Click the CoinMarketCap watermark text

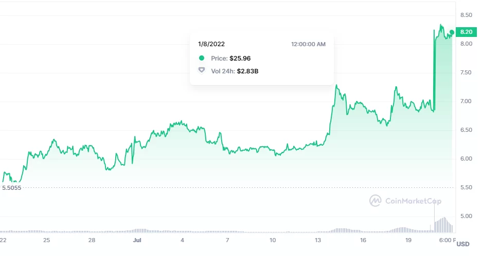(x=413, y=202)
